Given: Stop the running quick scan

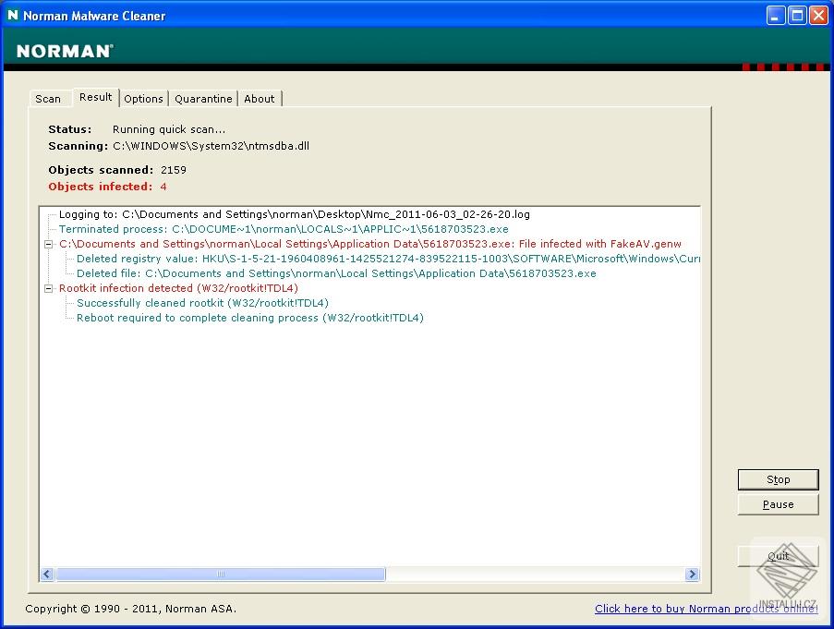Looking at the screenshot, I should pos(779,479).
